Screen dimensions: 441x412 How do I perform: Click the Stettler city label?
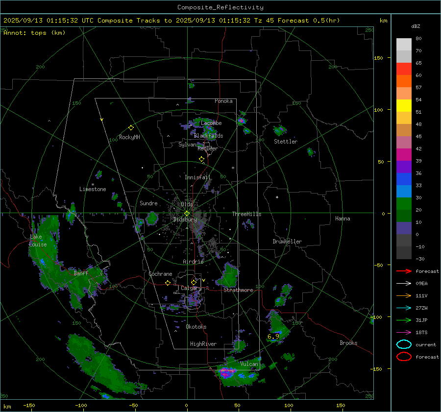(286, 142)
